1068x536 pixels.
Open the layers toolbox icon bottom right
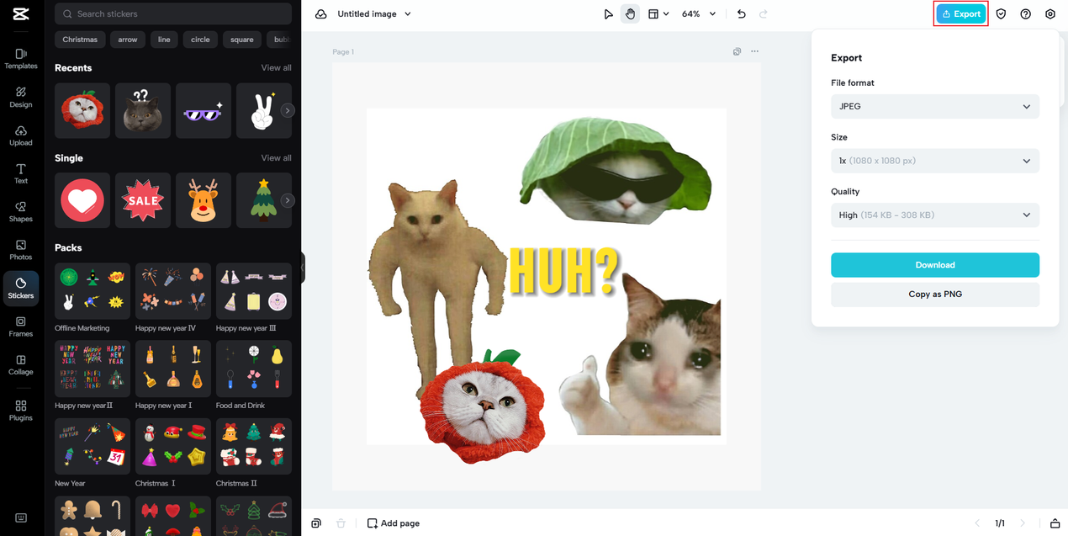point(1055,523)
